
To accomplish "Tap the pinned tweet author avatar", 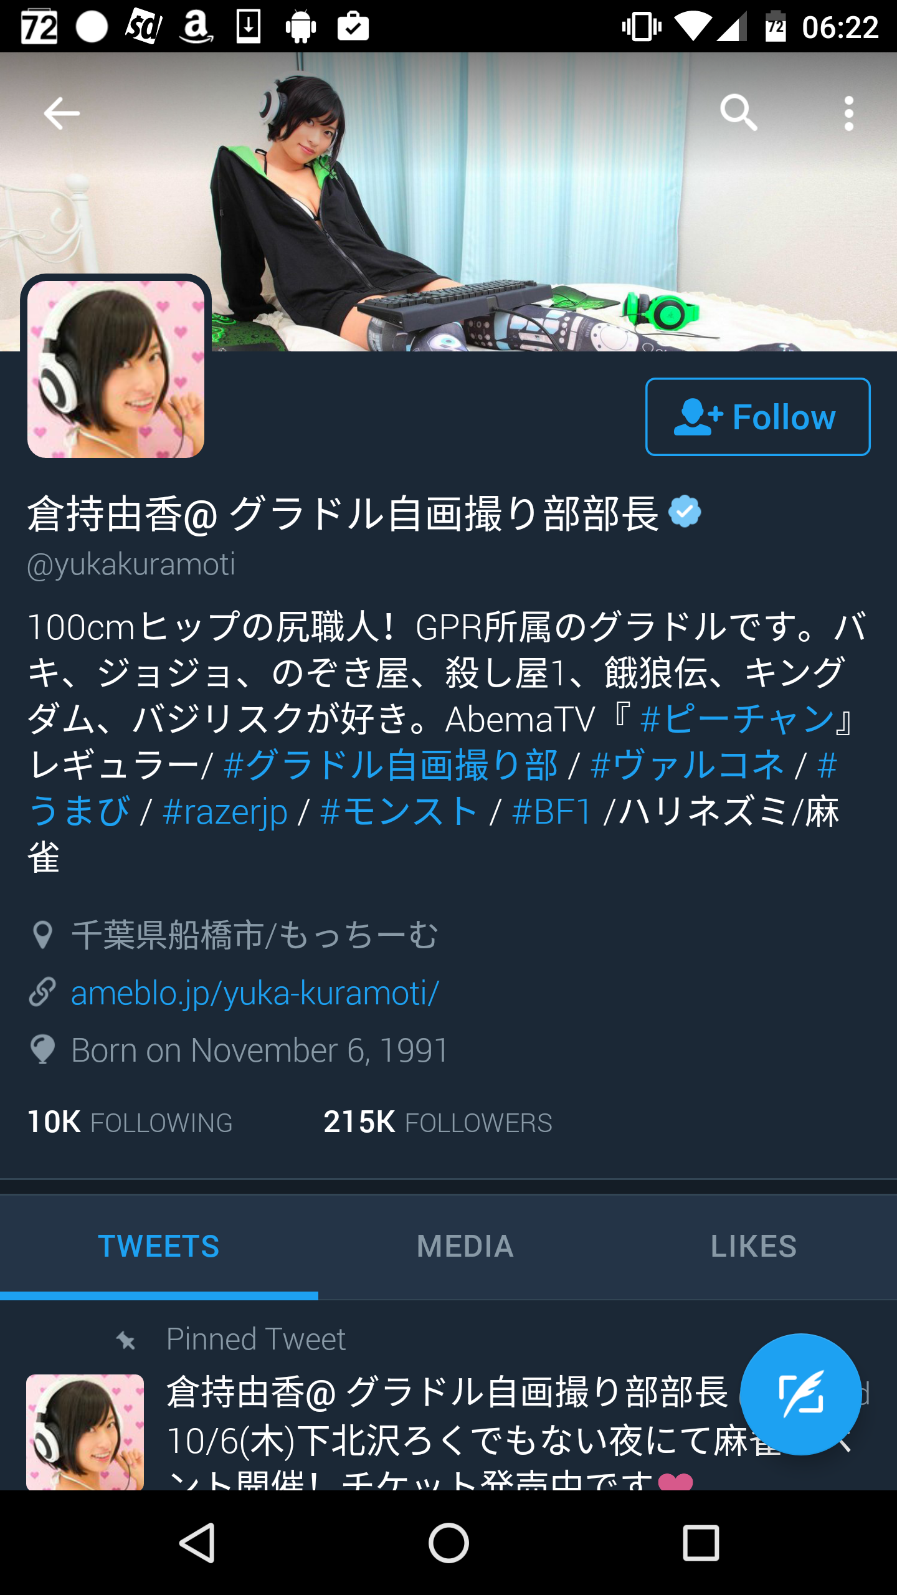I will [85, 1432].
